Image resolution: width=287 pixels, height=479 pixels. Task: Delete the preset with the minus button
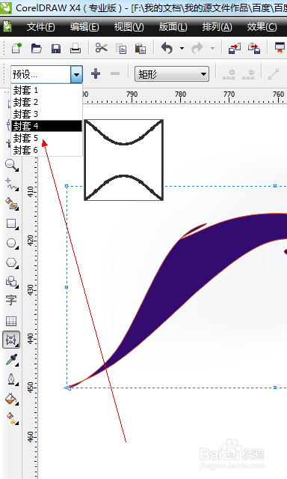115,73
